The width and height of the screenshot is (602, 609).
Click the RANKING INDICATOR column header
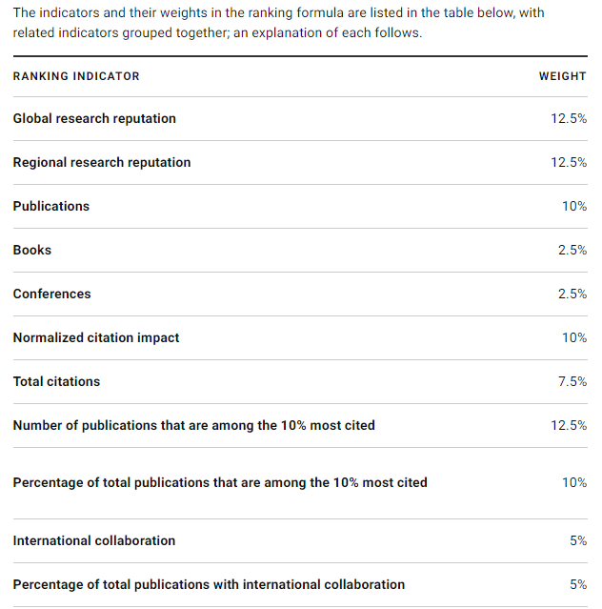[x=76, y=76]
